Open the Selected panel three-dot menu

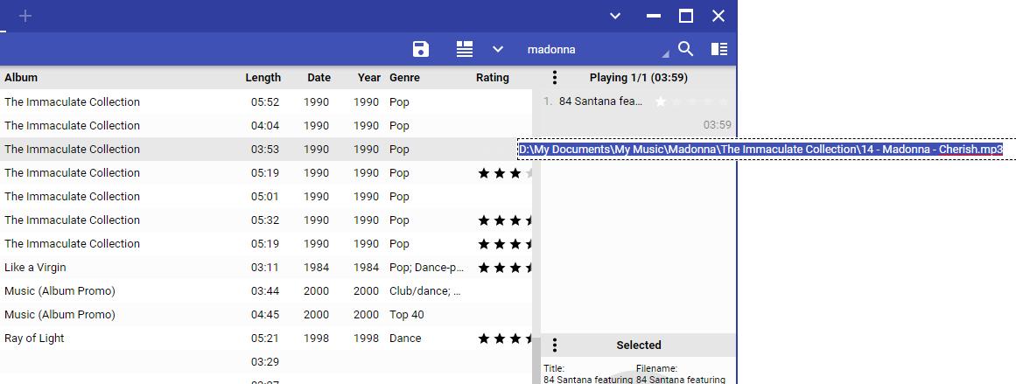(554, 346)
